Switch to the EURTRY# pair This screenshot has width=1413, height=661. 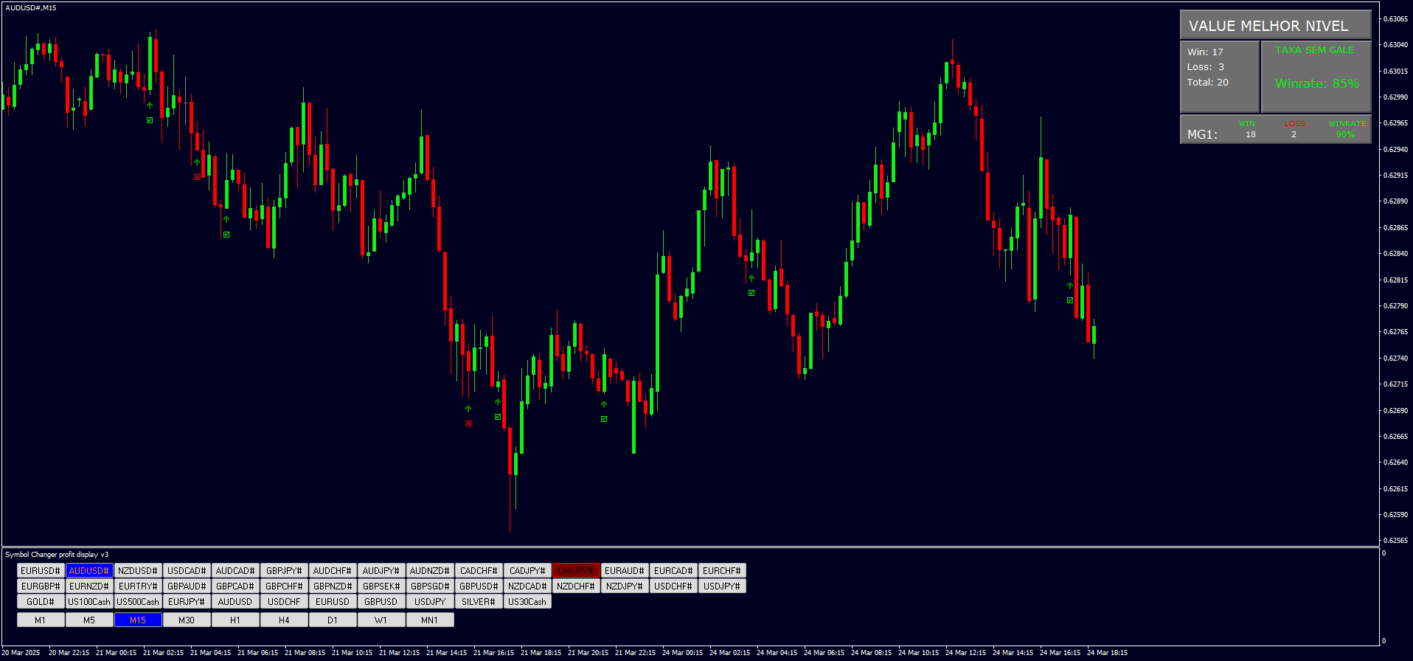[137, 586]
